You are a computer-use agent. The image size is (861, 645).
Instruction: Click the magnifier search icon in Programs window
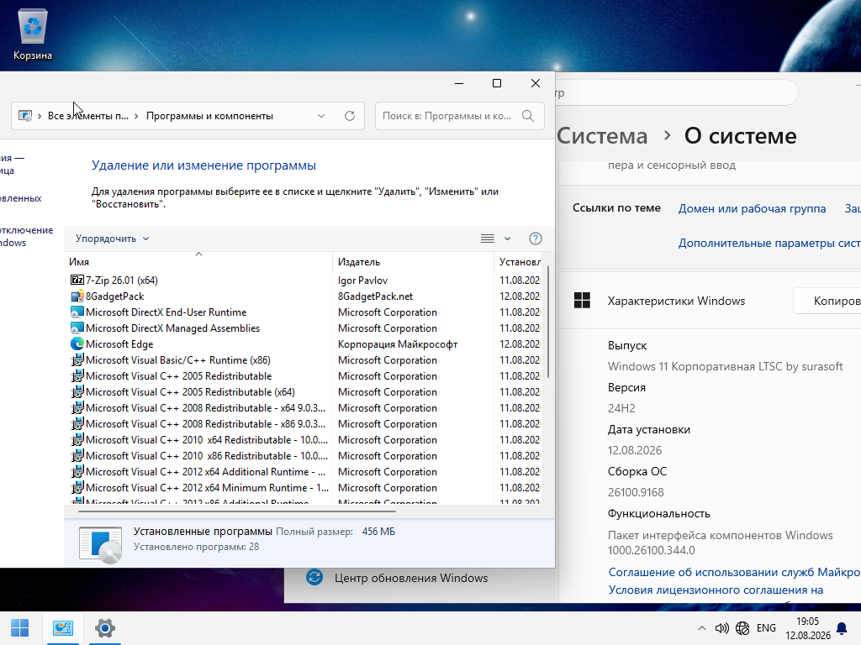point(528,116)
